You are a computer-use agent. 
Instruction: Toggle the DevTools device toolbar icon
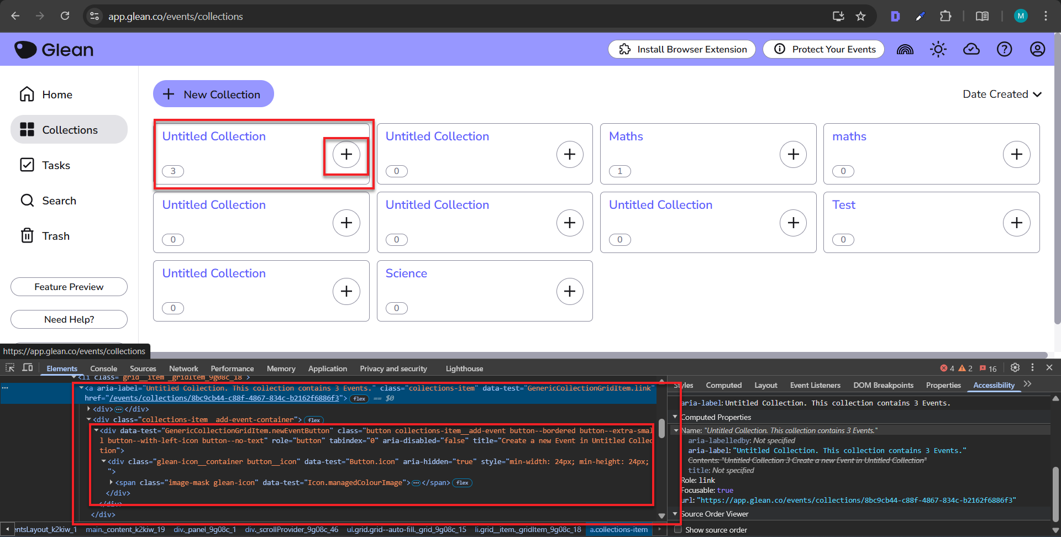click(x=28, y=368)
